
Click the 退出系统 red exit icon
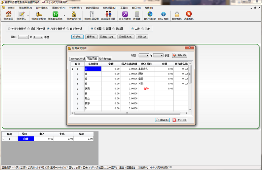[x=189, y=16]
